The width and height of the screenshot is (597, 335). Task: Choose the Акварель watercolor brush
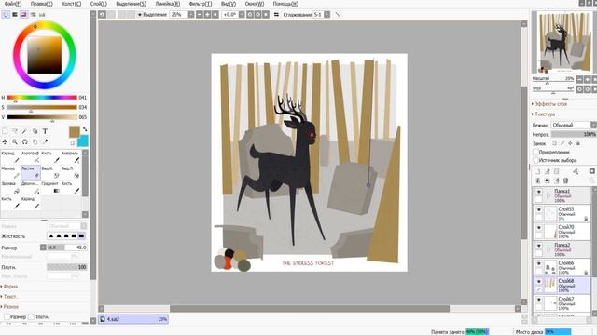(71, 157)
